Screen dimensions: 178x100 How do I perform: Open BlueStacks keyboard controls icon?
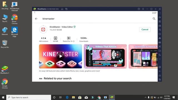pyautogui.click(x=160, y=26)
